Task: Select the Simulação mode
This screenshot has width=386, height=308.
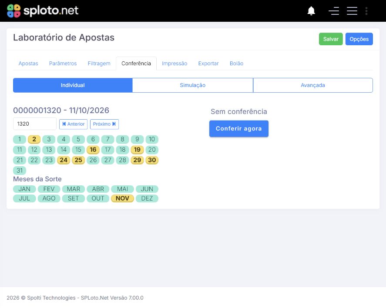Action: pos(192,85)
